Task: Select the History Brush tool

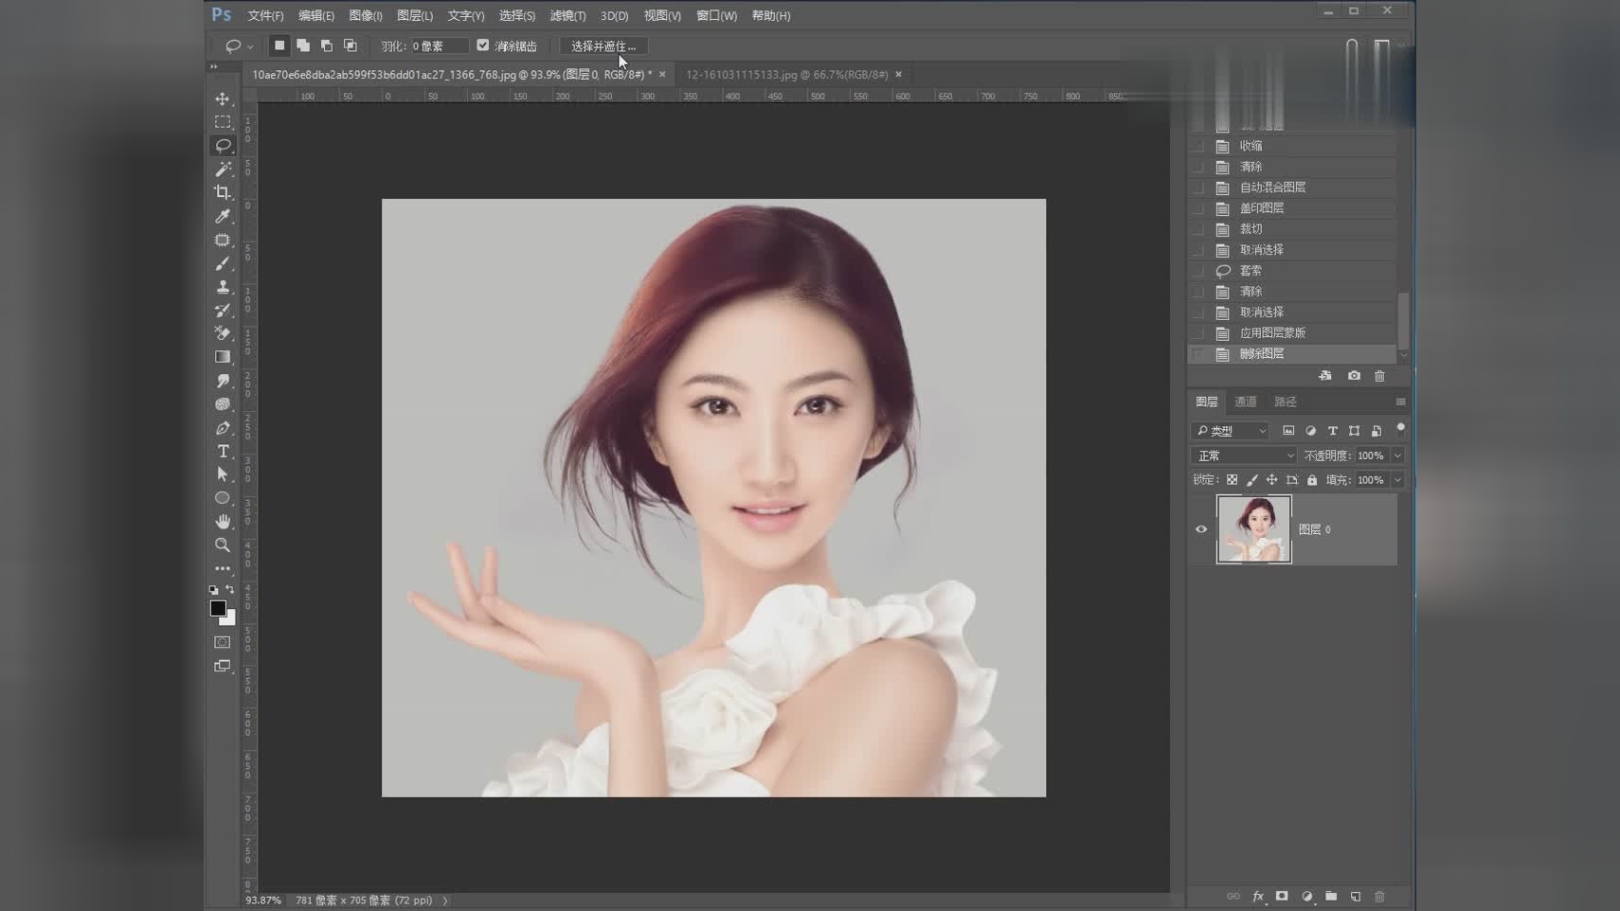Action: [223, 310]
